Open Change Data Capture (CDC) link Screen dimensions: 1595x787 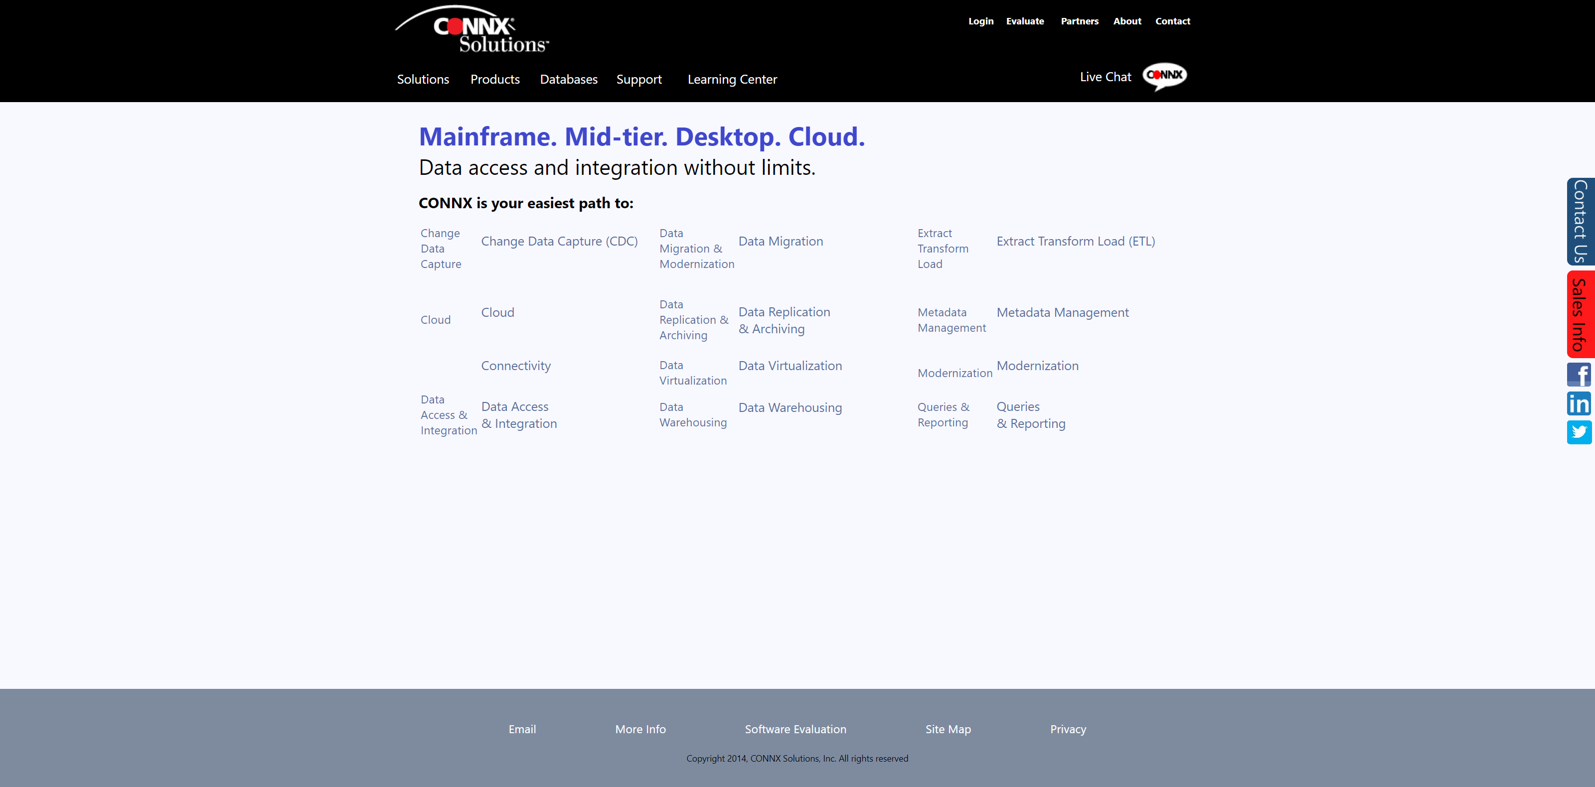pos(559,241)
